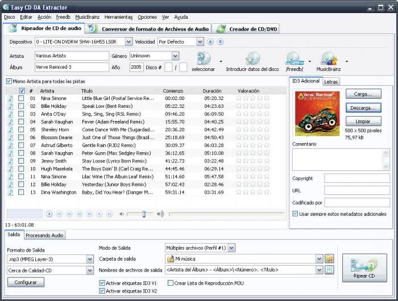Select the track title Stay Loose (Lyrics Born Remix)
This screenshot has width=398, height=301.
114,161
